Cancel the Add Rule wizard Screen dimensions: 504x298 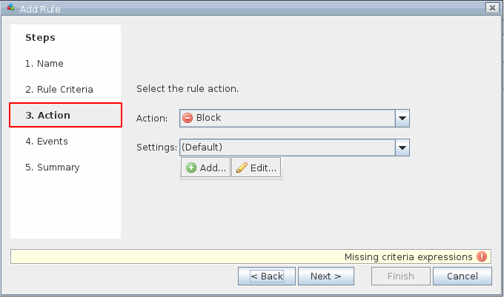[x=462, y=277]
